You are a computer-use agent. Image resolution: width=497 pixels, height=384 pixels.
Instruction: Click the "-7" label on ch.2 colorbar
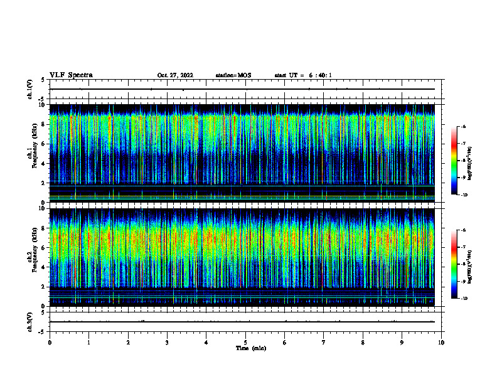point(463,247)
